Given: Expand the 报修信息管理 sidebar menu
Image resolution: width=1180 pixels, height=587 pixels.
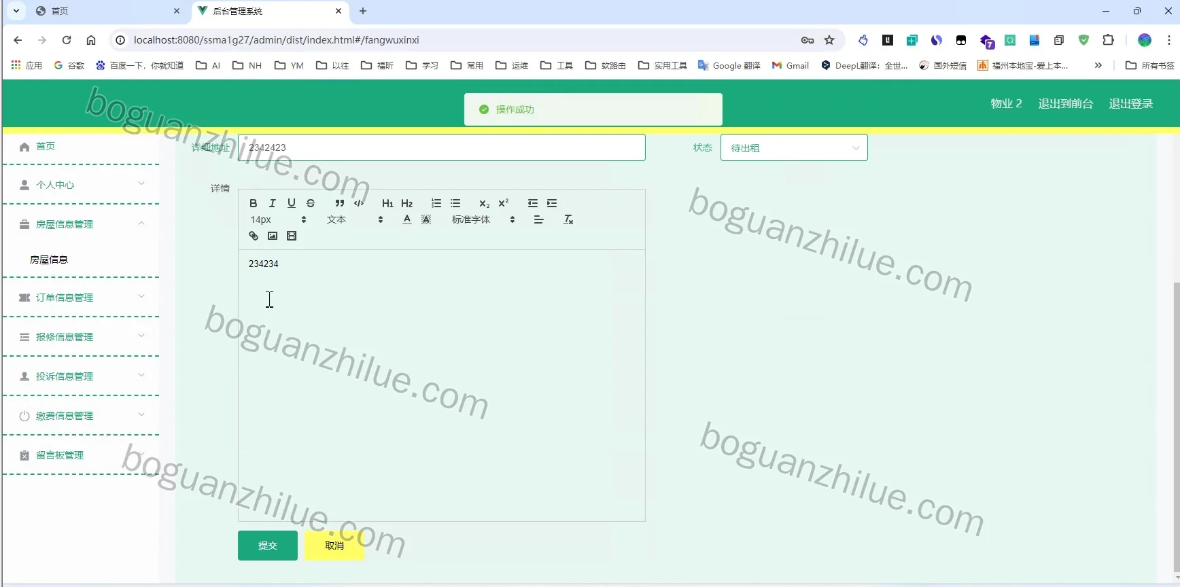Looking at the screenshot, I should (81, 337).
